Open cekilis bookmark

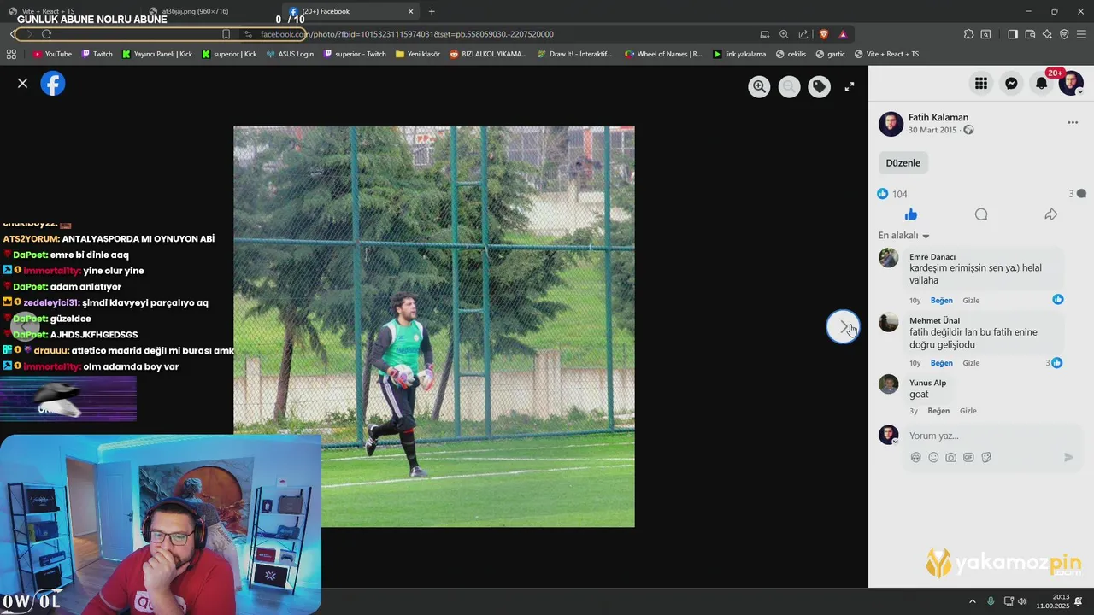(x=791, y=54)
